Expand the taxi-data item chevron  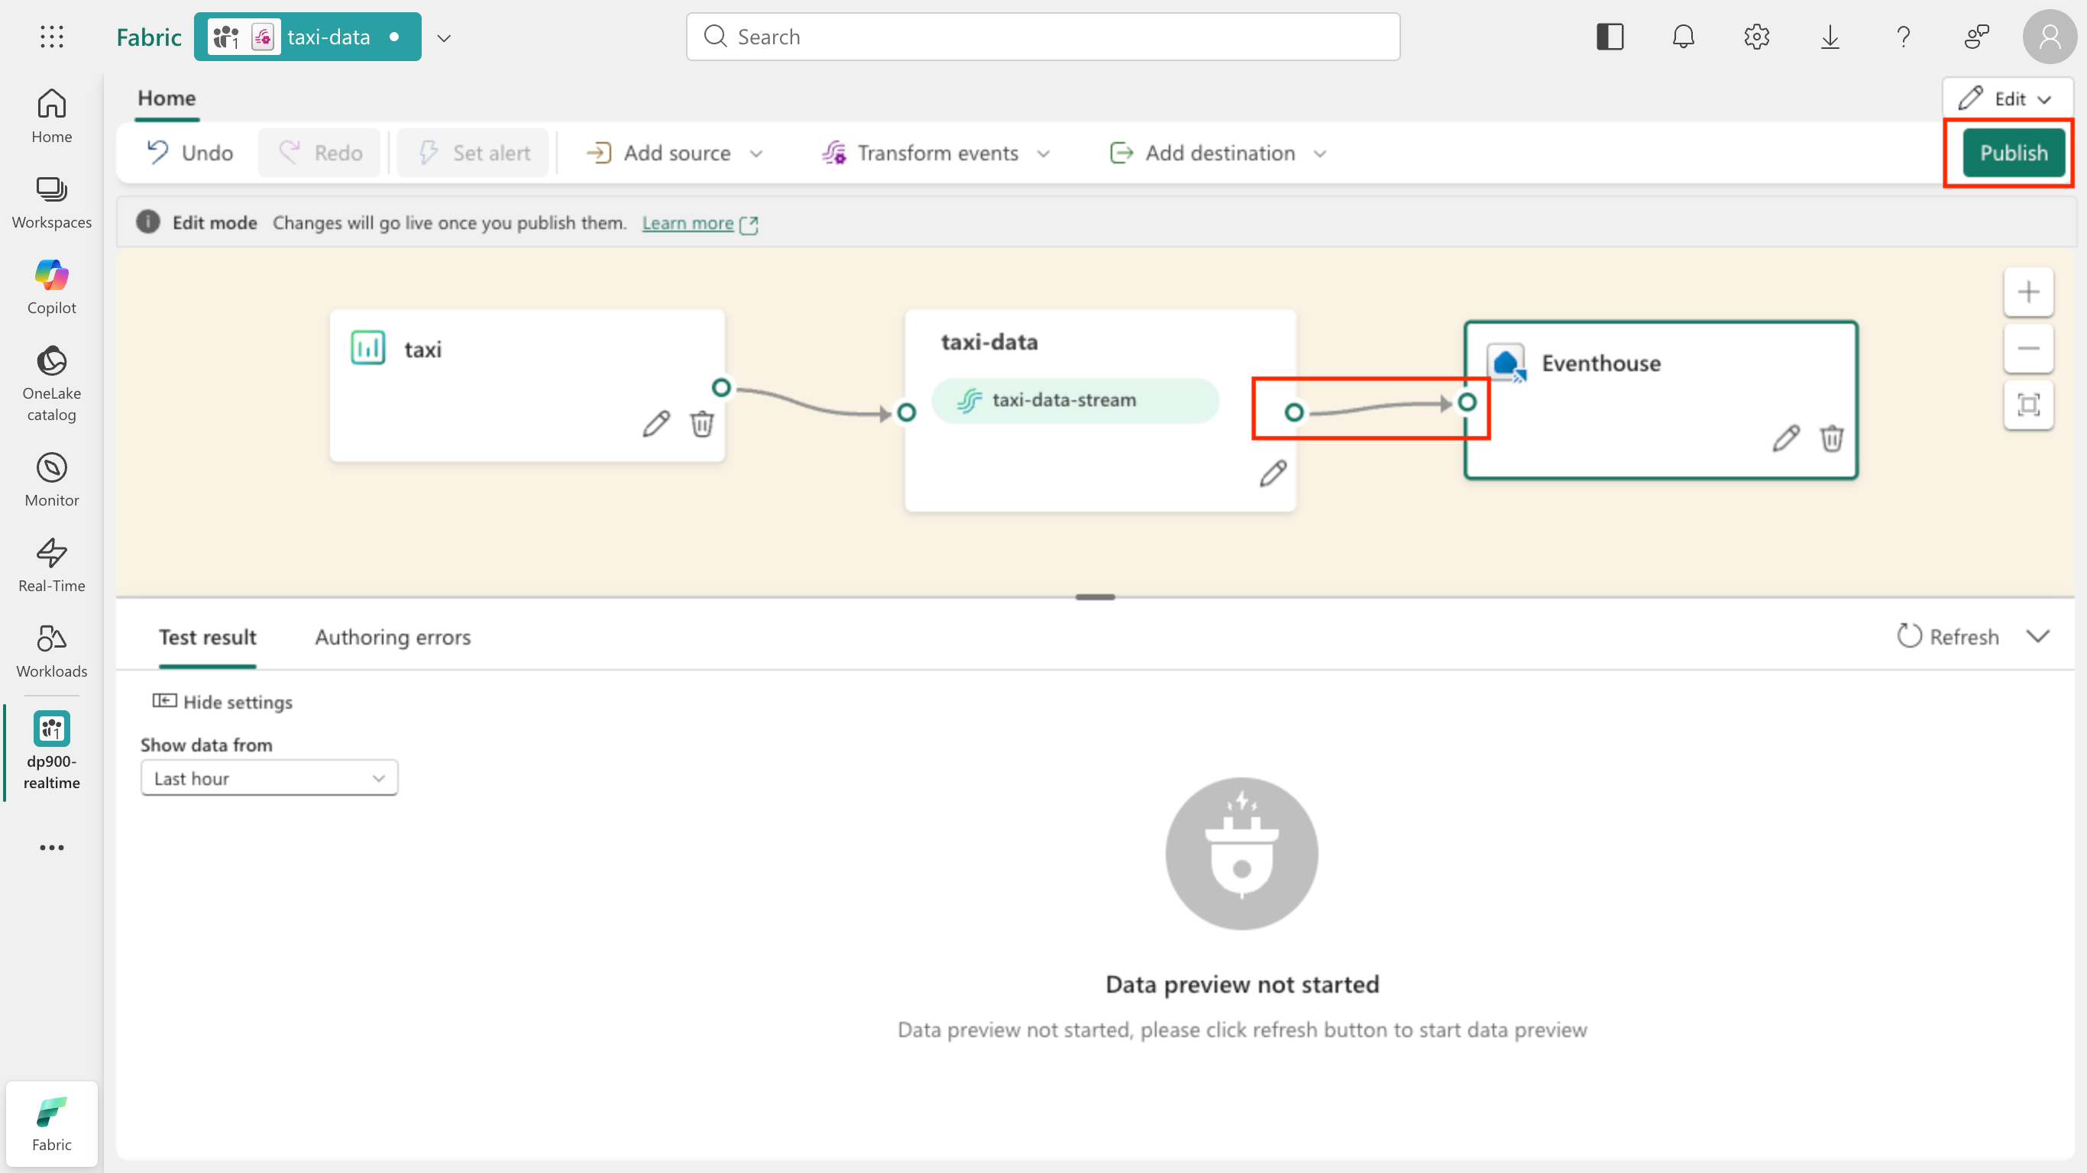[444, 37]
